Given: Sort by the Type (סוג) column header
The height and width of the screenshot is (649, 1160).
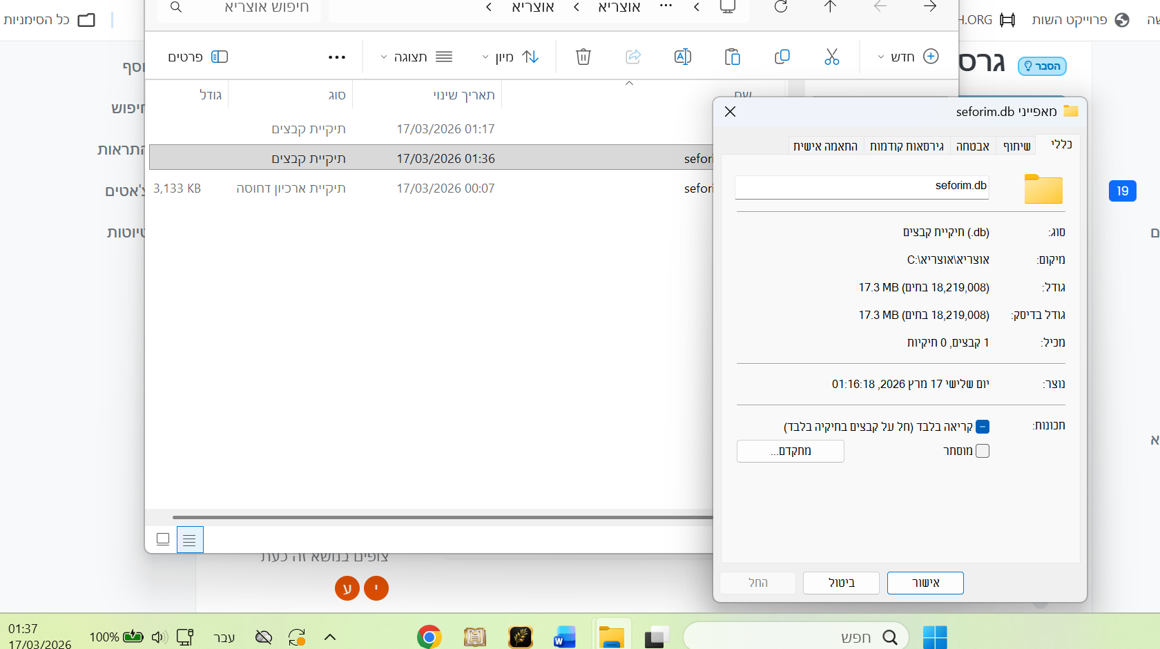Looking at the screenshot, I should point(290,95).
